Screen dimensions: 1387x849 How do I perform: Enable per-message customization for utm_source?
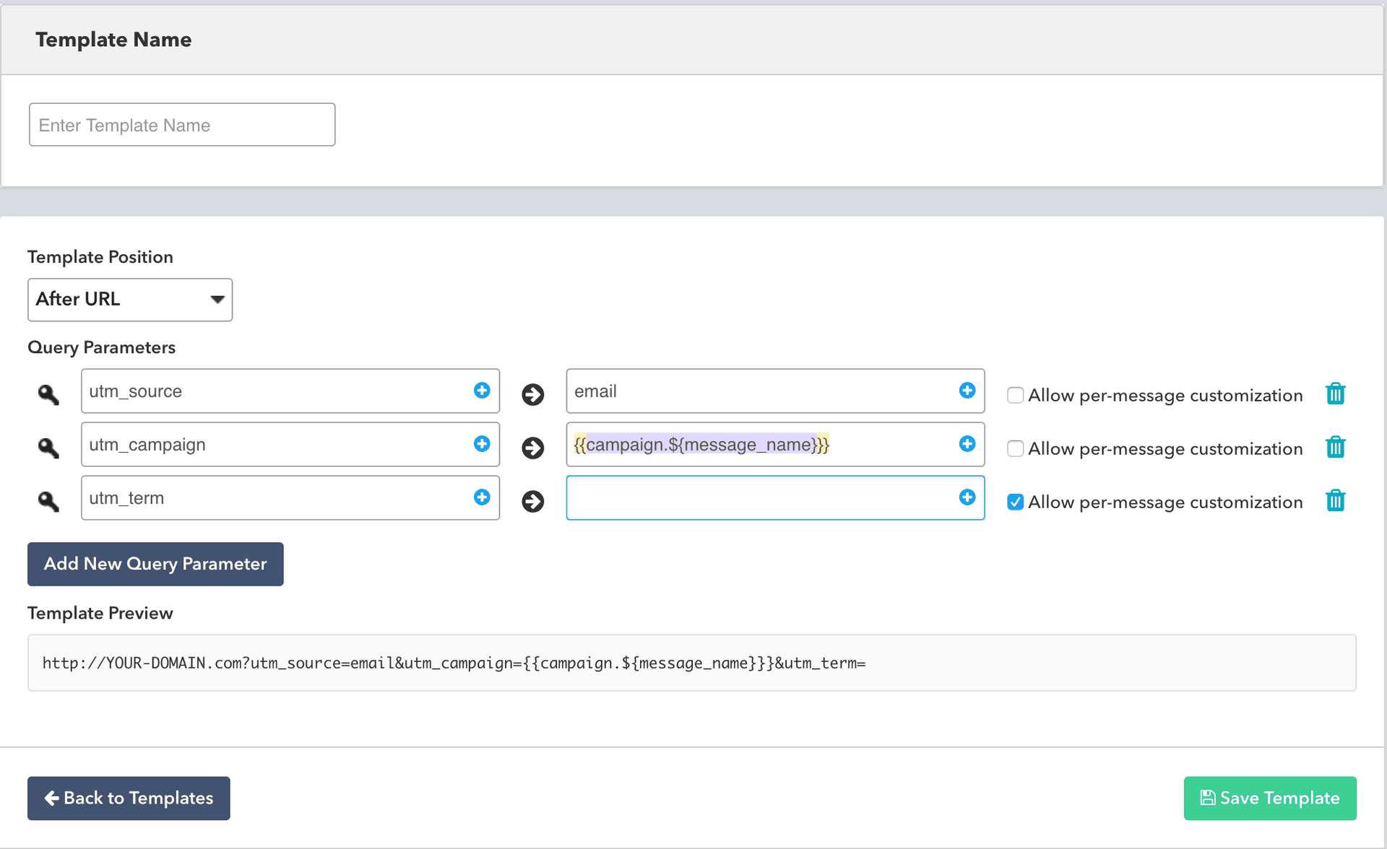pyautogui.click(x=1015, y=395)
